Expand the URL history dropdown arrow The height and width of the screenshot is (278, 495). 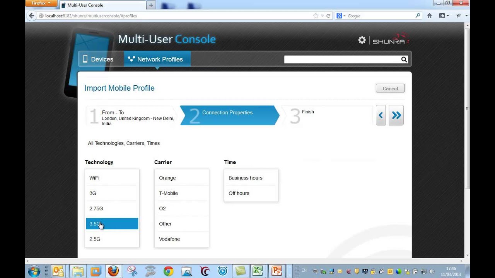coord(322,16)
